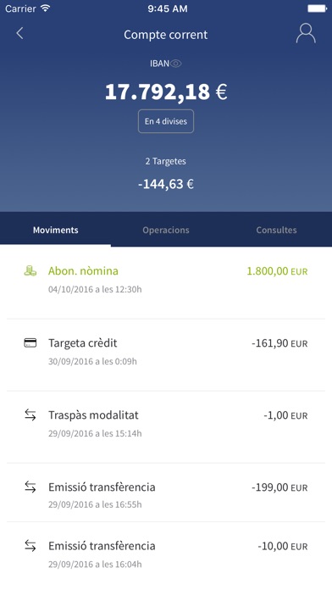Image resolution: width=332 pixels, height=590 pixels.
Task: Tap the transfer arrows icon for Traspàs modalitat
Action: (30, 415)
